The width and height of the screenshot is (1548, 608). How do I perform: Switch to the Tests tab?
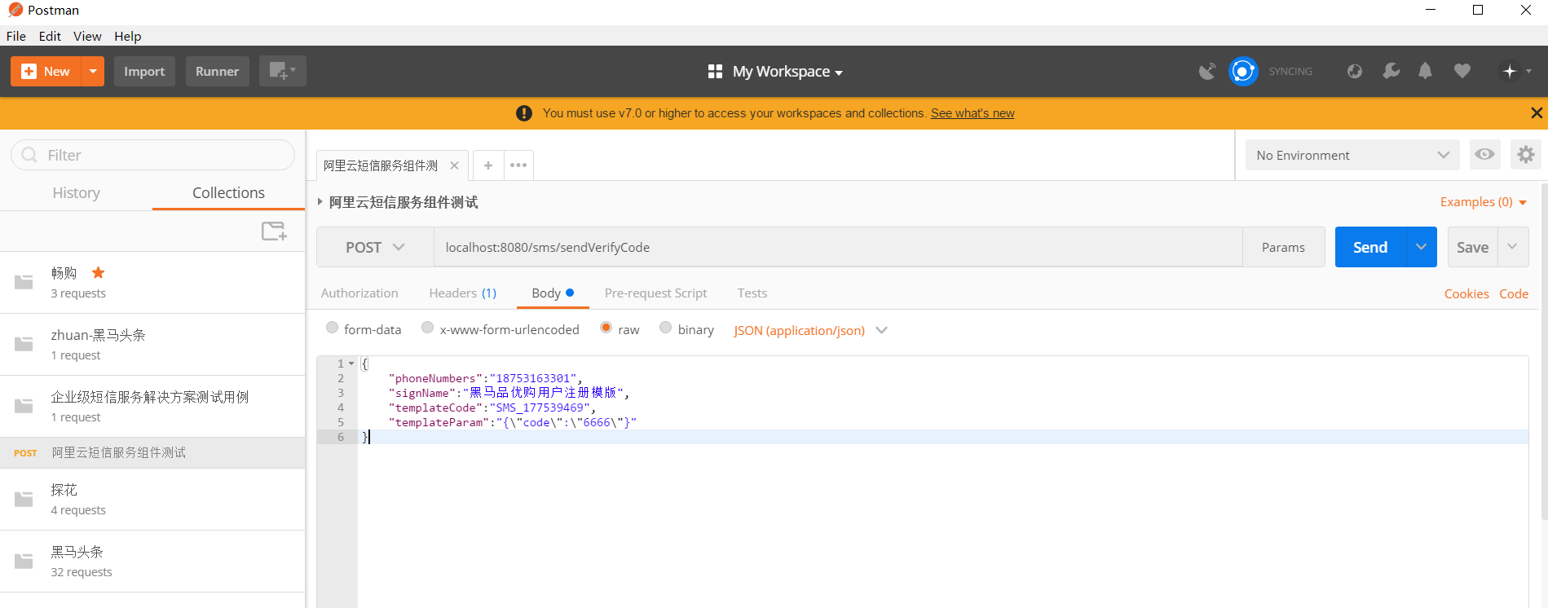point(752,293)
